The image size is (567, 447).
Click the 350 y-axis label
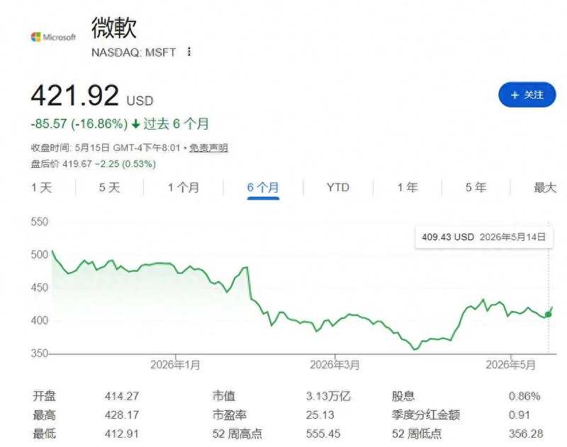[40, 353]
